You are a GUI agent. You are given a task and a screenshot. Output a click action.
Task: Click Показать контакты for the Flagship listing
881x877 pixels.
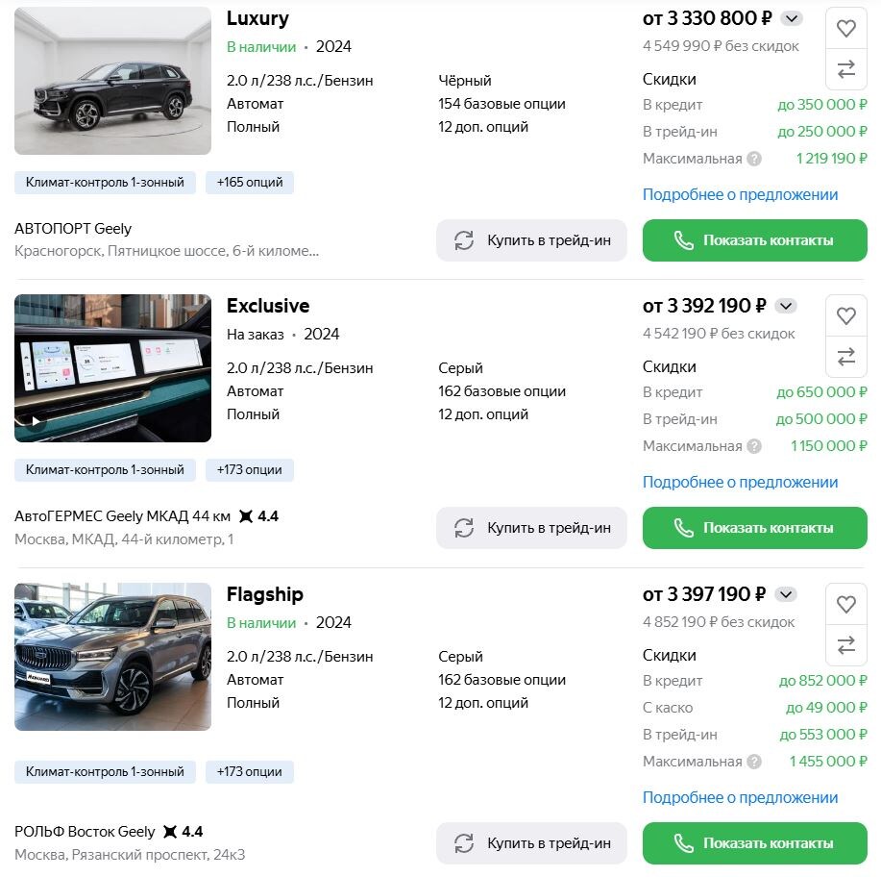[x=755, y=842]
